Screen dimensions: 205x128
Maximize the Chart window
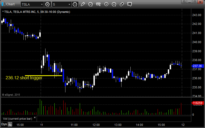(195, 2)
